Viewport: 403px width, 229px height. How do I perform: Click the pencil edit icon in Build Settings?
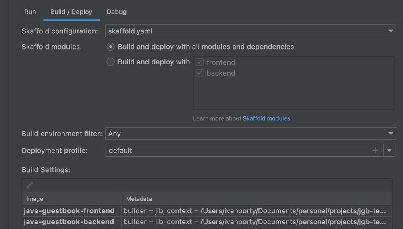[x=29, y=185]
